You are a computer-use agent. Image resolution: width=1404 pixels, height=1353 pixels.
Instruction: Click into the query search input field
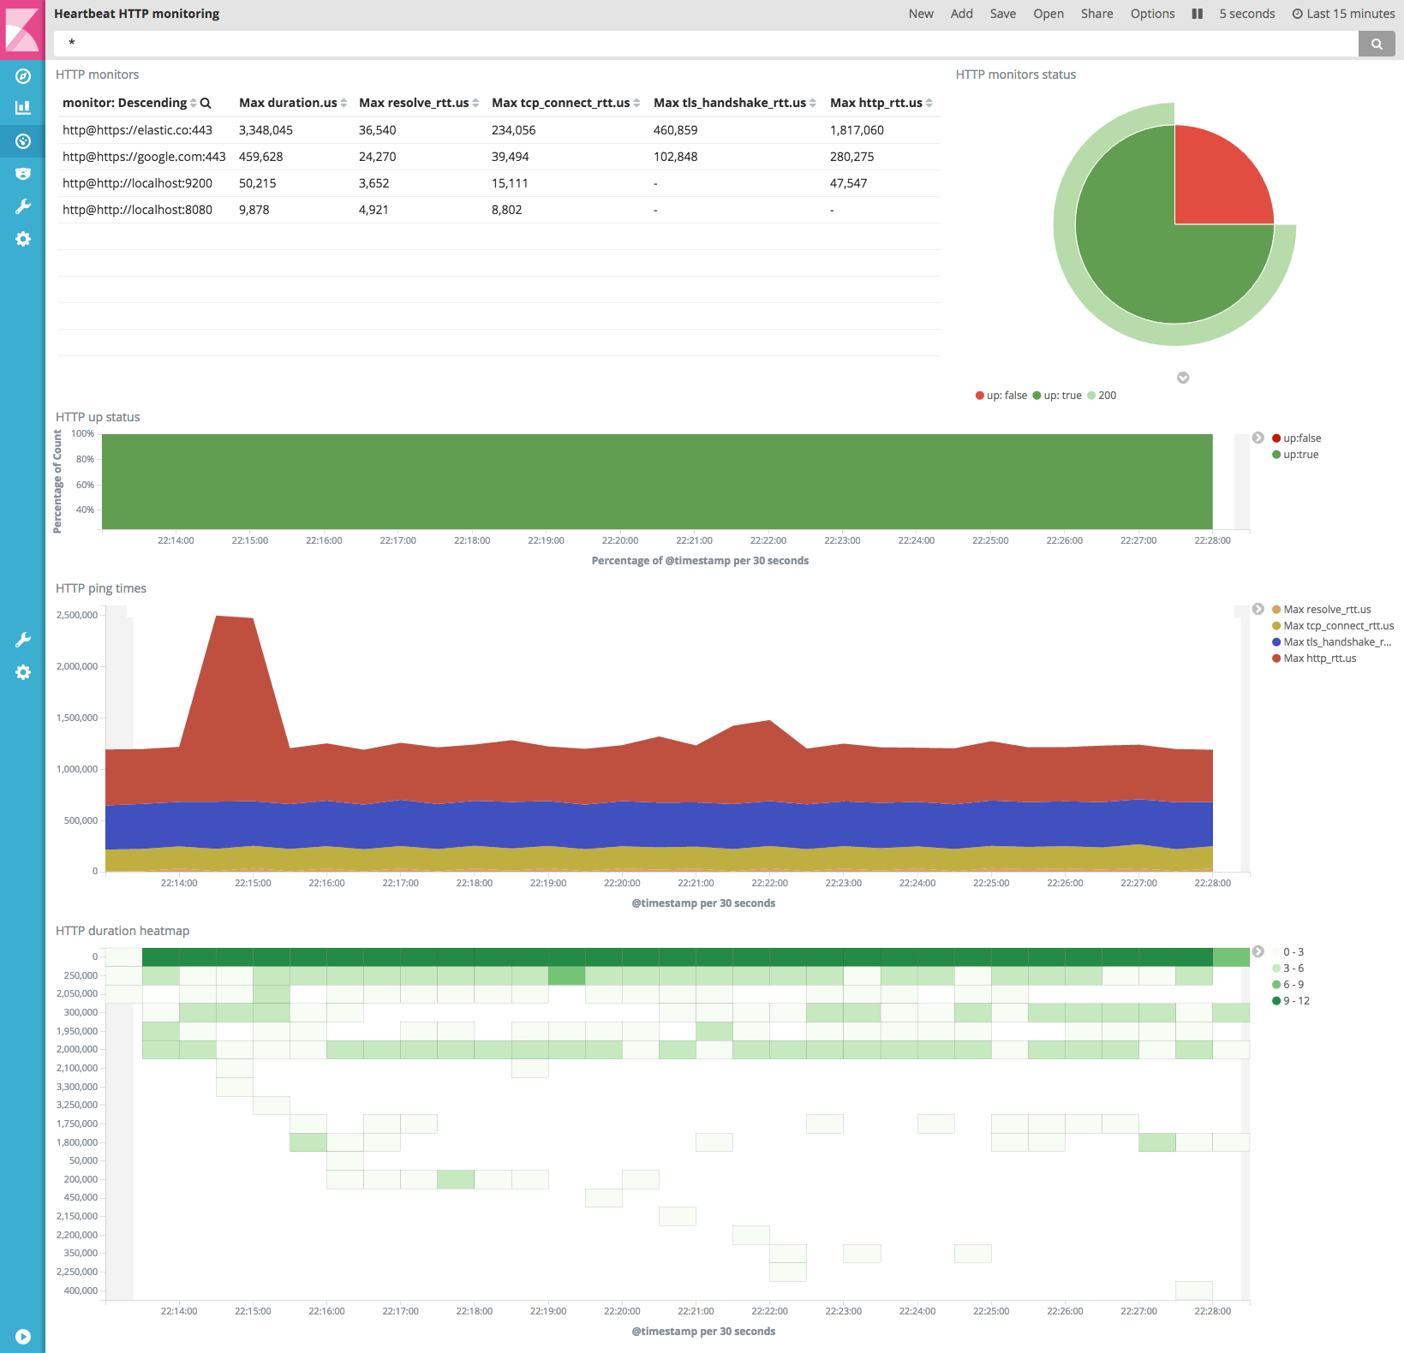tap(702, 43)
